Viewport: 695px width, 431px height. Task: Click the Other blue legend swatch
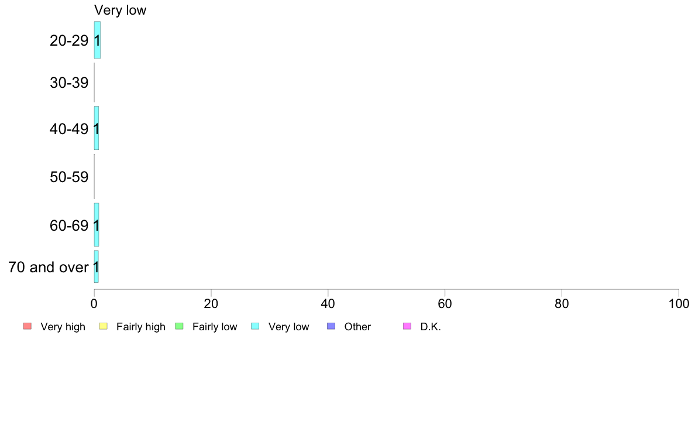click(x=331, y=326)
